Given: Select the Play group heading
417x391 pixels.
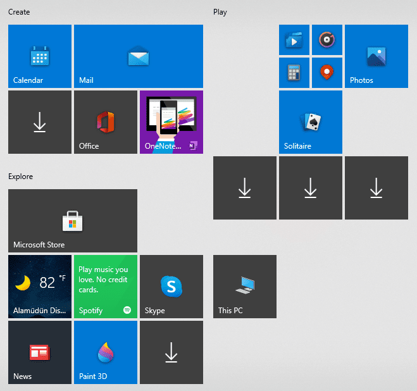Looking at the screenshot, I should coord(220,12).
